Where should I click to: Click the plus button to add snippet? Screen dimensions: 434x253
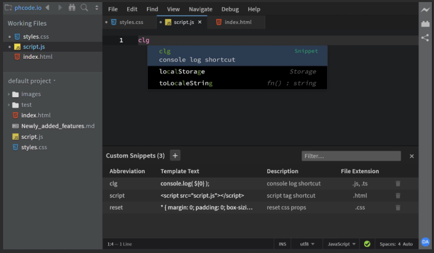pyautogui.click(x=175, y=156)
